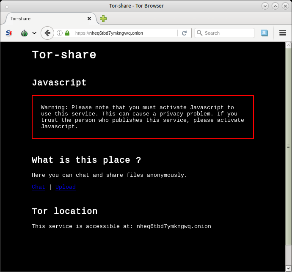The height and width of the screenshot is (272, 292).
Task: Click "Here you can chat and share files" text
Action: [x=109, y=175]
